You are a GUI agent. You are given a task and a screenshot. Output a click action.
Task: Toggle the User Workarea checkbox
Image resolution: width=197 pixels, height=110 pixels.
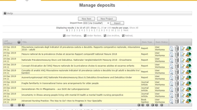[x=64, y=36]
